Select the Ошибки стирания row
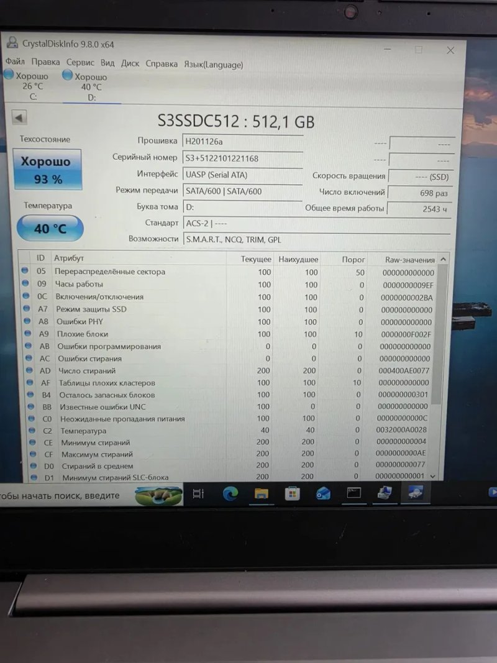497x663 pixels. [x=228, y=359]
